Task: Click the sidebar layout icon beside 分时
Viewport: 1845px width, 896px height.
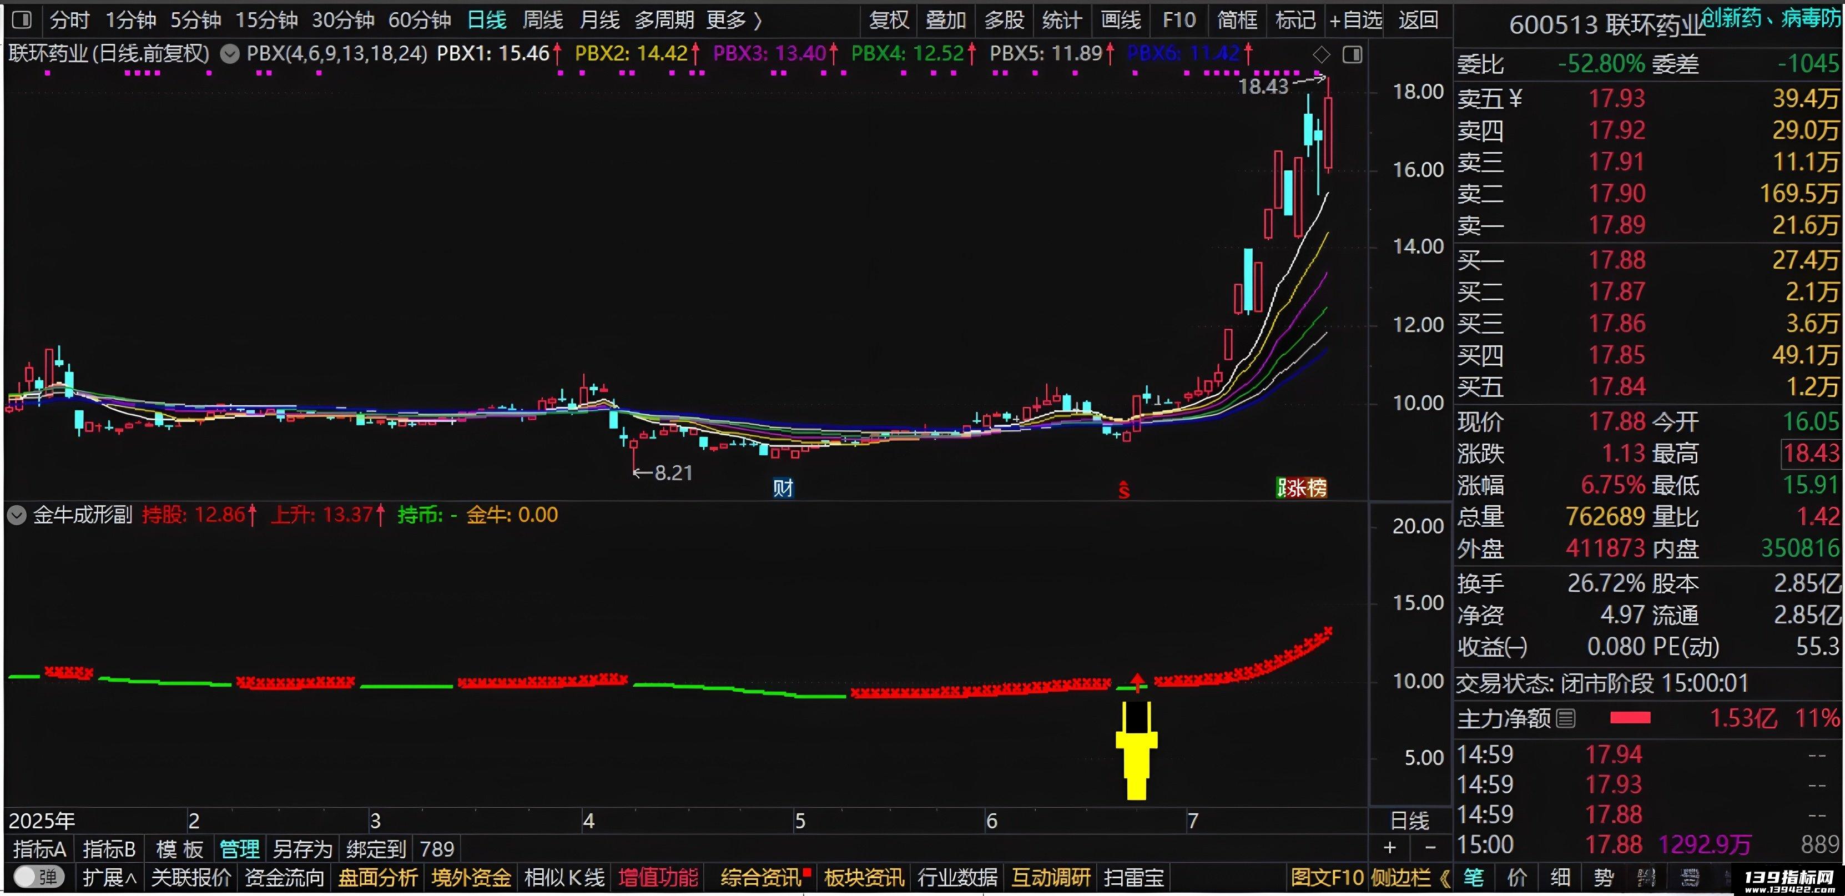Action: 22,19
